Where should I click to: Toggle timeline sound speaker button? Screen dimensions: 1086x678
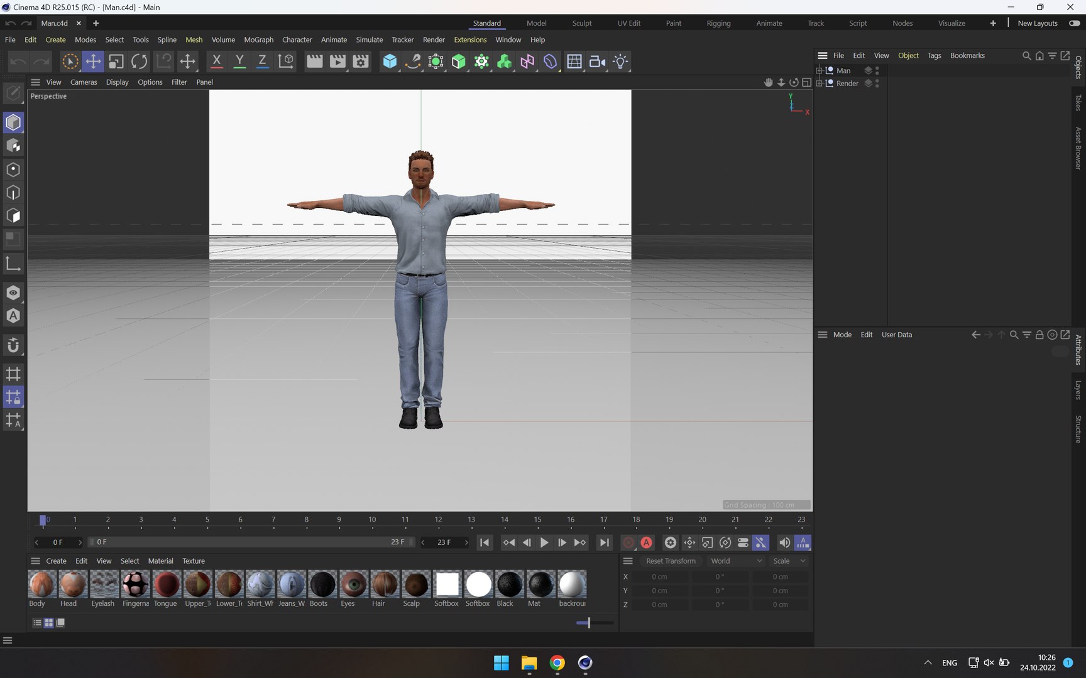tap(784, 542)
